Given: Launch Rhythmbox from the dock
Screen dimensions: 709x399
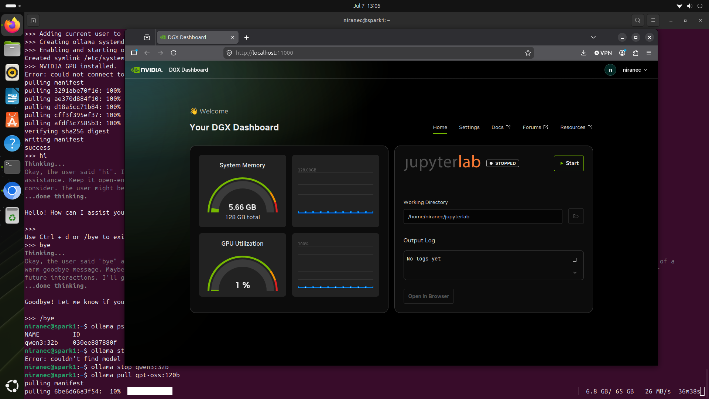Looking at the screenshot, I should pyautogui.click(x=12, y=72).
